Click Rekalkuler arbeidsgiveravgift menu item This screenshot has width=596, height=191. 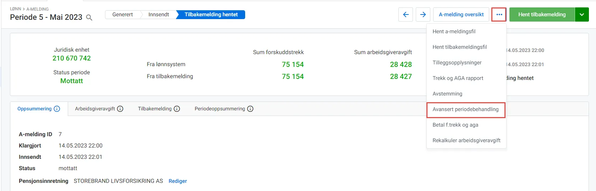(x=466, y=140)
